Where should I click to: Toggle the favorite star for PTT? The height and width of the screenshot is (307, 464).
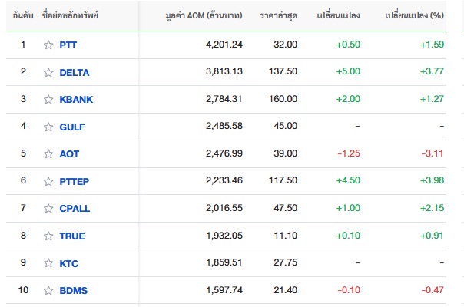coord(48,45)
